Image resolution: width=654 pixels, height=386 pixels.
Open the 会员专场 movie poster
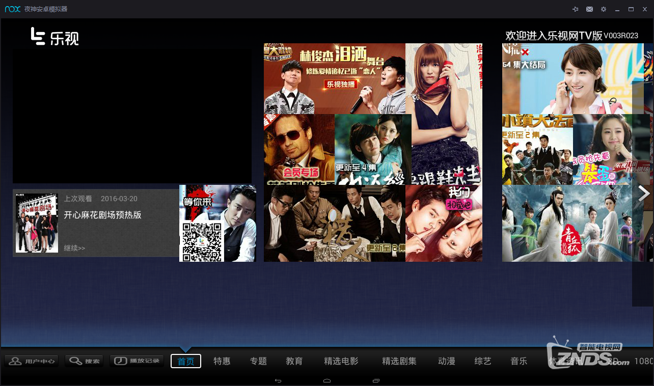pyautogui.click(x=299, y=149)
